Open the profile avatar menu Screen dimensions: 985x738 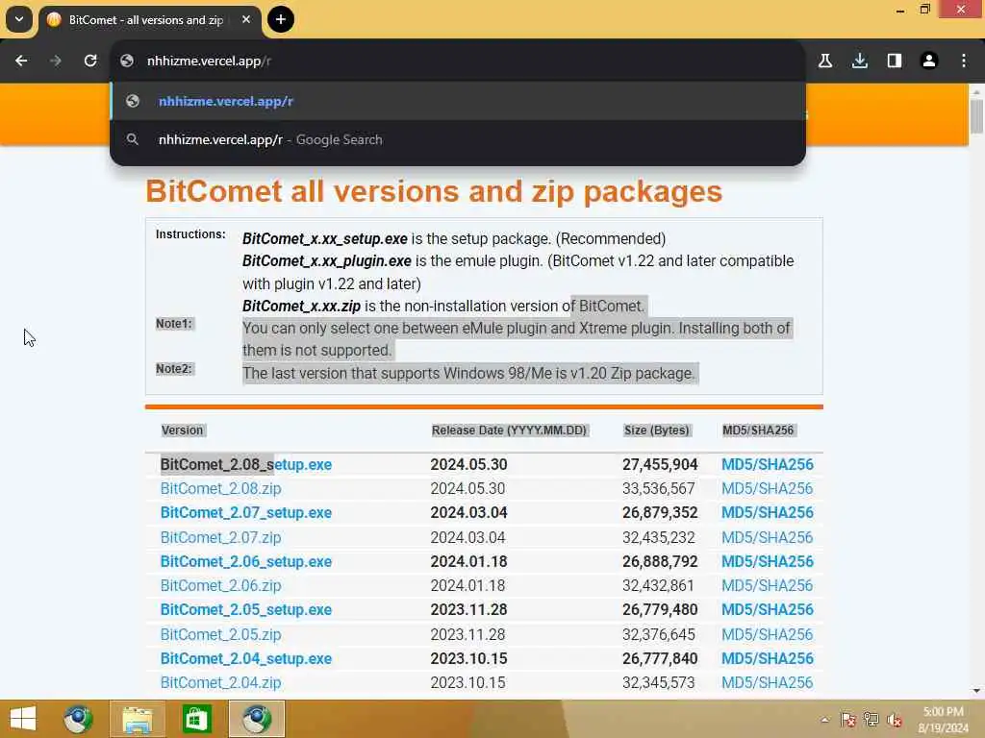(x=929, y=61)
